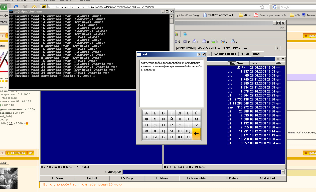The image size is (316, 192).
Task: Click the КАРТОЧКА forum button
Action: click(16, 153)
